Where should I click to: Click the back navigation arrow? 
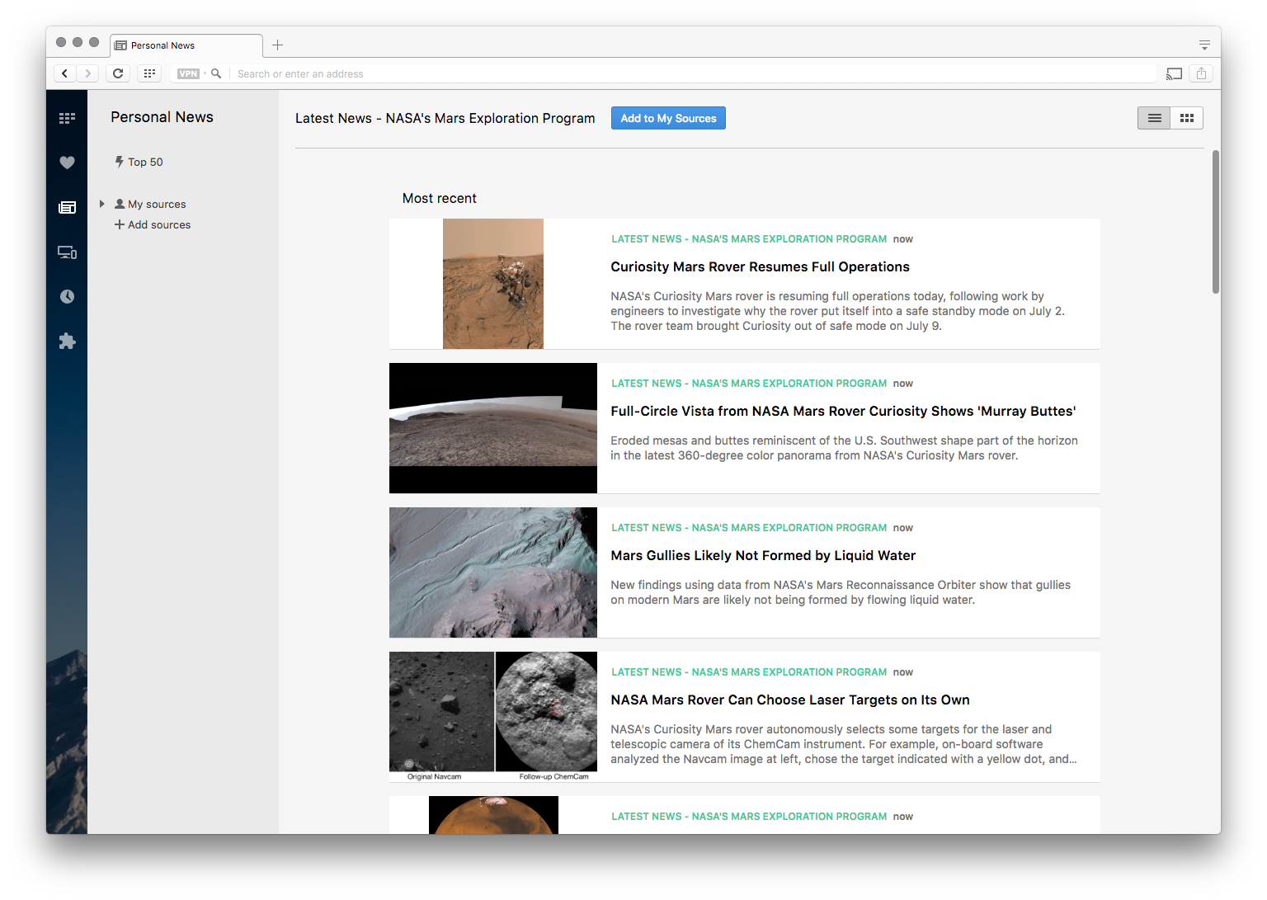65,73
